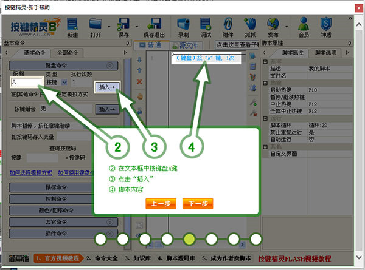The height and width of the screenshot is (270, 365).
Task: Advance with the 下一步 button
Action: coord(198,204)
